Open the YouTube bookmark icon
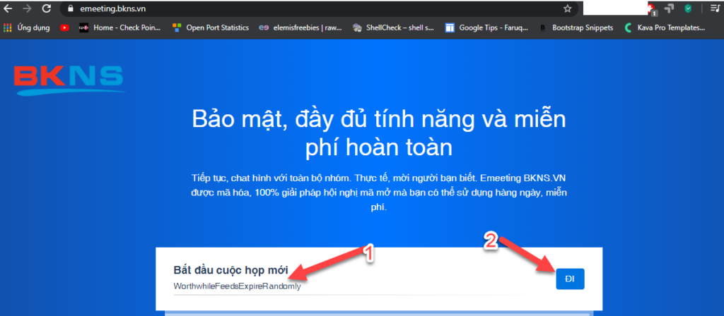 (x=65, y=28)
